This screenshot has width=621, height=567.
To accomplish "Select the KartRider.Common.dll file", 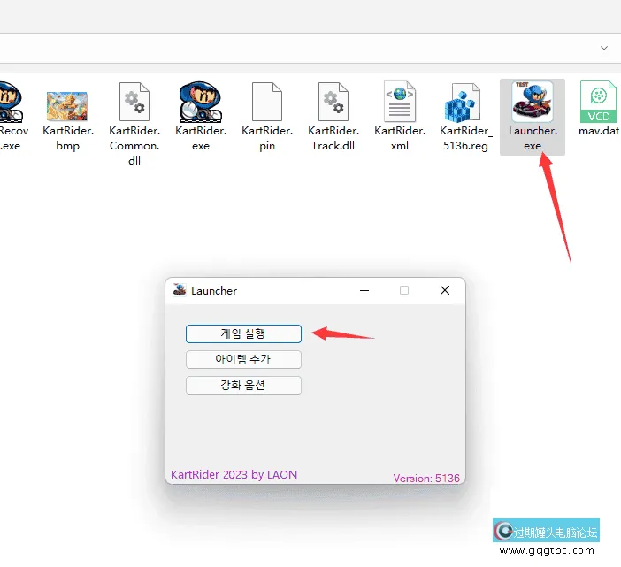I will tap(134, 103).
